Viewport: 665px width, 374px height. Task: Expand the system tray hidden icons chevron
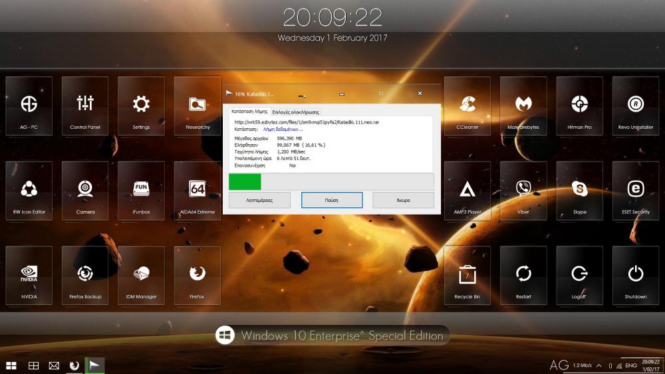(599, 366)
